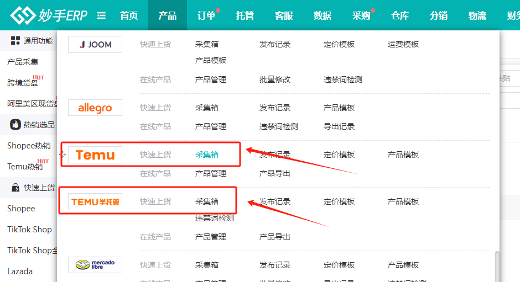This screenshot has height=282, width=520.
Task: Select the TEMU半托管 logo
Action: click(95, 202)
